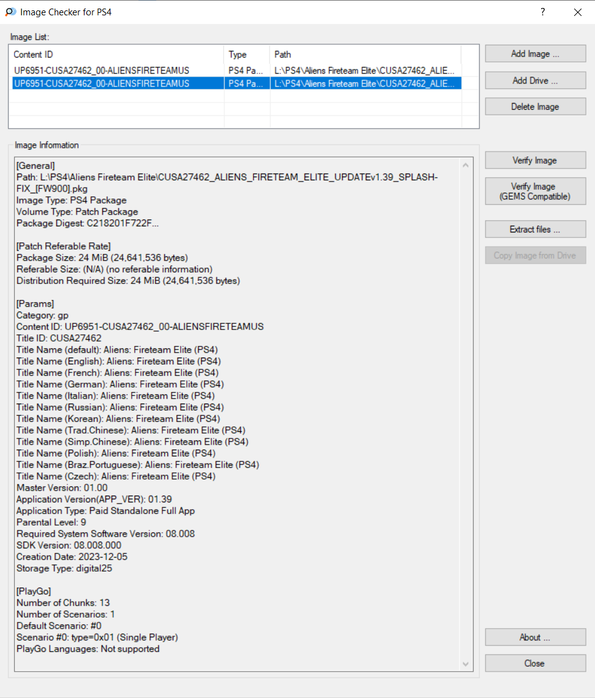This screenshot has height=698, width=595.
Task: Sort by Type column header
Action: tap(247, 55)
